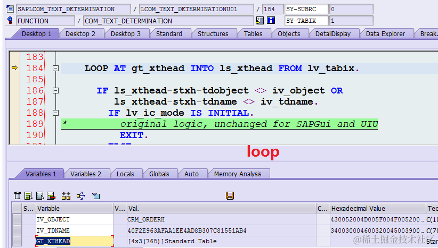Click the LOOP AT gt_xthead statement on line 184
This screenshot has width=438, height=248.
(x=222, y=68)
